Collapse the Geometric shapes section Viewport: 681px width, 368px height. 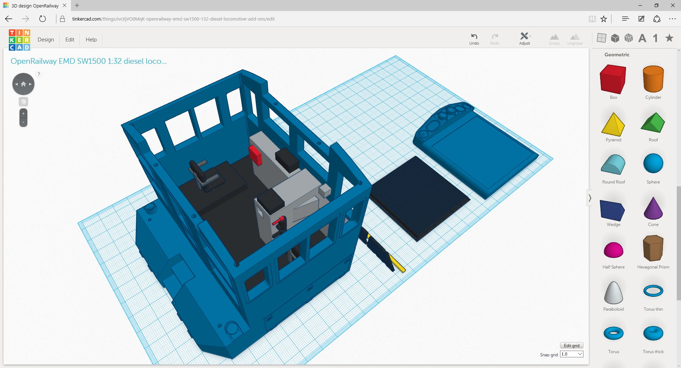(x=617, y=55)
